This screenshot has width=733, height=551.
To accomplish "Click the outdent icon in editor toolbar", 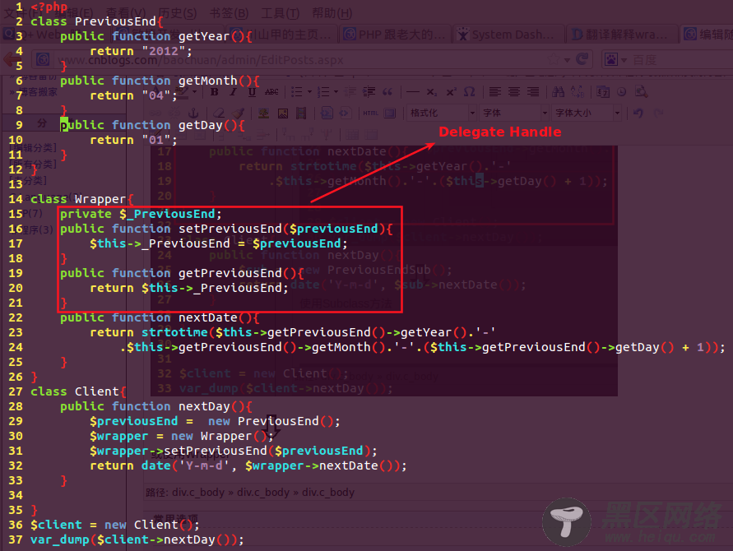I will tap(350, 92).
